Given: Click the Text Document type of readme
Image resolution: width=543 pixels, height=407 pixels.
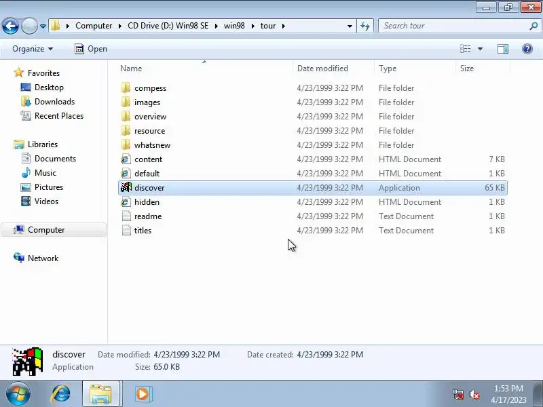Looking at the screenshot, I should (x=406, y=216).
